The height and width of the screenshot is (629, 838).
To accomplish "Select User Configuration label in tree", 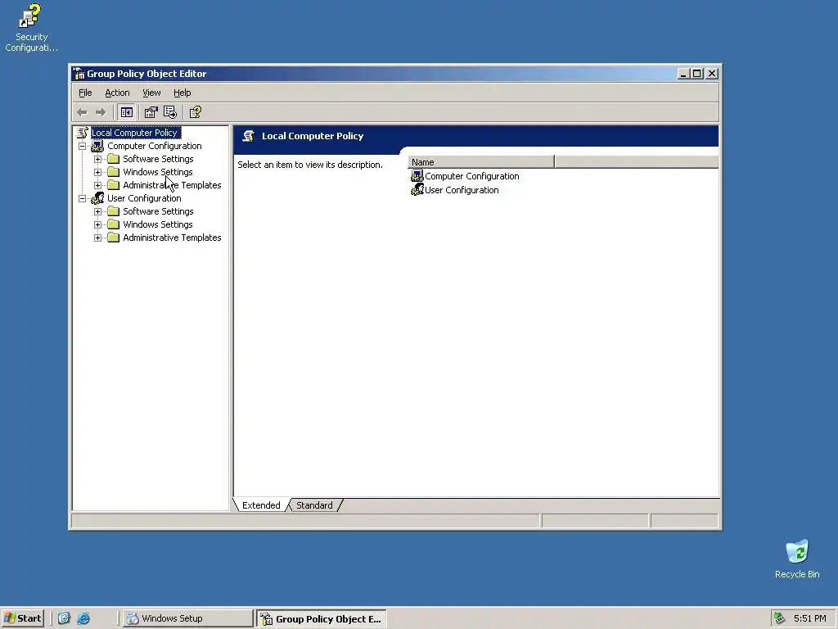I will click(x=144, y=198).
